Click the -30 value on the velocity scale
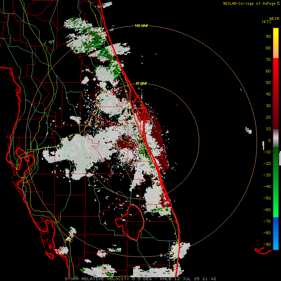Viewport: 281px width, 281px height. tap(267, 175)
